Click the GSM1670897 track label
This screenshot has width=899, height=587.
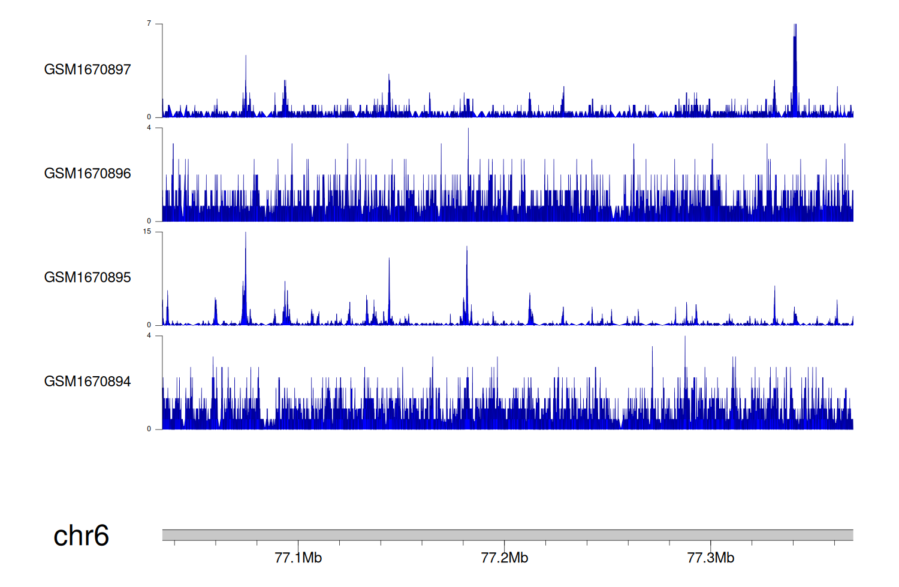coord(88,69)
